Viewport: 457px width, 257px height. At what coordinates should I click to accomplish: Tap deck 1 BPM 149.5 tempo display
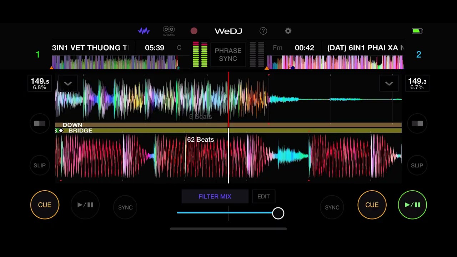(40, 84)
